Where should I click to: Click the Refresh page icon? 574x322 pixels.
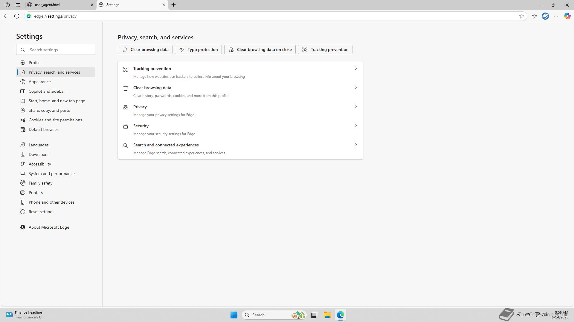click(17, 16)
